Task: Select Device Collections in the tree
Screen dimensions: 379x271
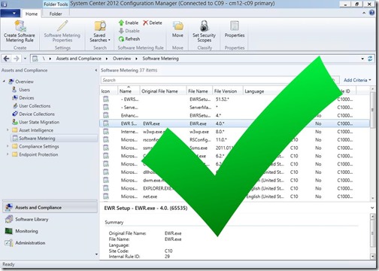Action: (x=37, y=114)
